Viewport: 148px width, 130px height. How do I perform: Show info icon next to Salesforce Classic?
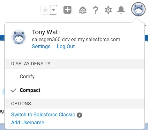coord(79,115)
